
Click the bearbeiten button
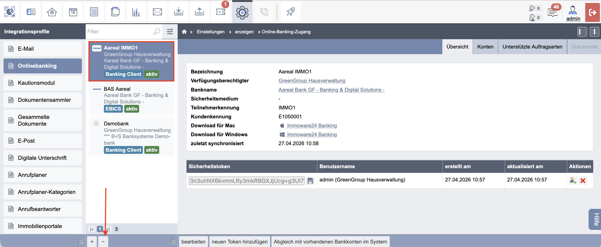[x=193, y=242]
